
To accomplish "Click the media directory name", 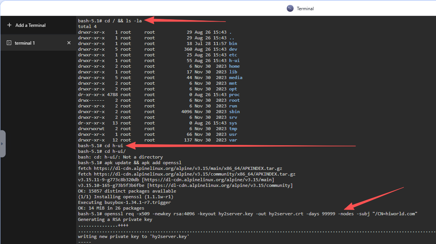I will click(x=236, y=78).
